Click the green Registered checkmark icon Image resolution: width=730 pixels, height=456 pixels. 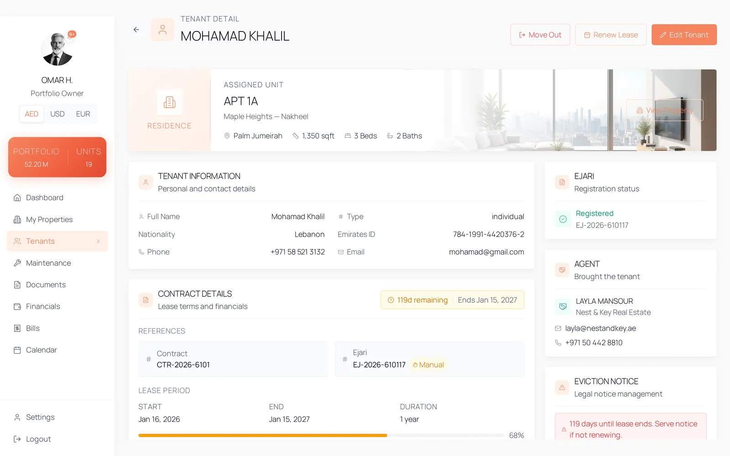tap(563, 219)
